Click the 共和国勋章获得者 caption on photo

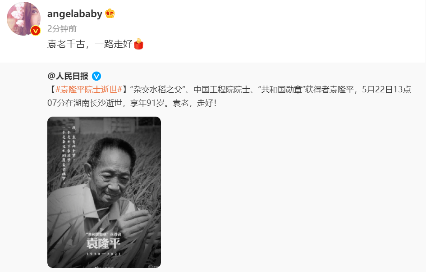(x=104, y=234)
